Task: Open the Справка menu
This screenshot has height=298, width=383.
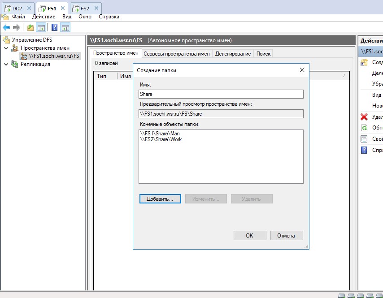Action: (x=109, y=17)
